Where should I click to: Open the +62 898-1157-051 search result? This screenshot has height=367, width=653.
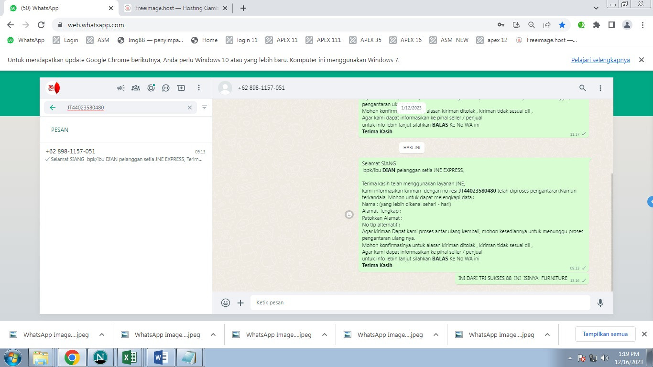126,155
